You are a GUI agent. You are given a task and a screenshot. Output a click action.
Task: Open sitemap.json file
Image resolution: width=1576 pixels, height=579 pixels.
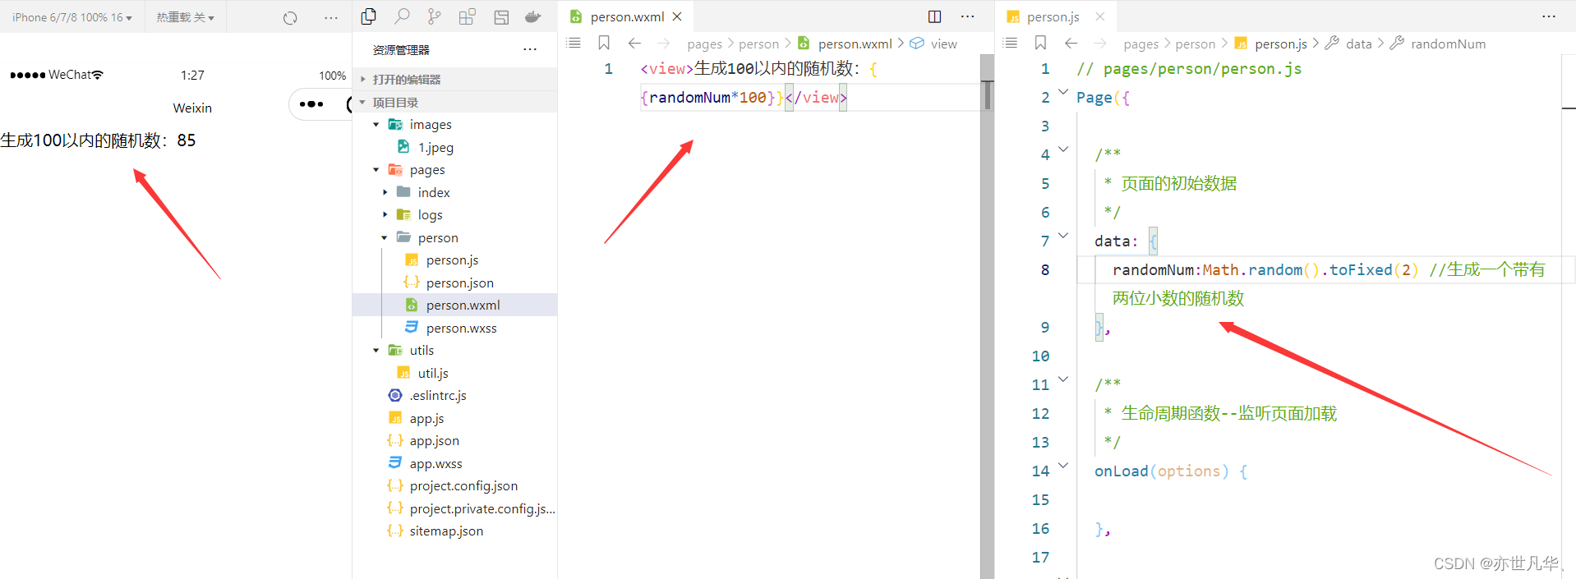[454, 531]
